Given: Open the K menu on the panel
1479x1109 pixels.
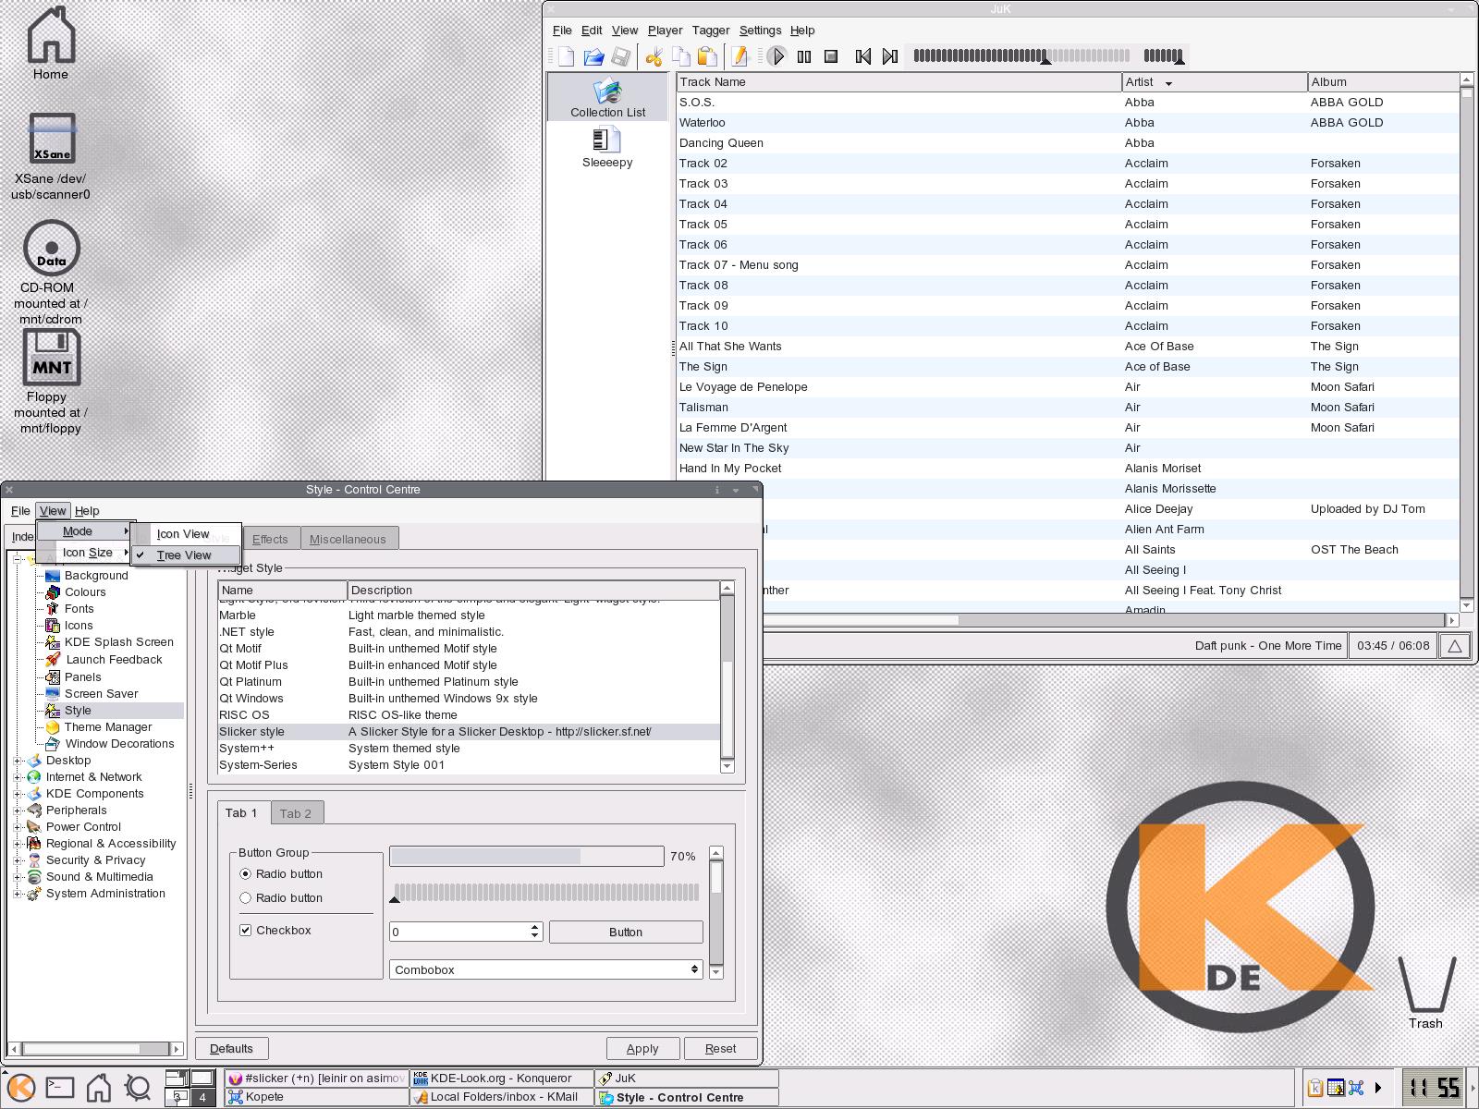Looking at the screenshot, I should click(x=21, y=1088).
